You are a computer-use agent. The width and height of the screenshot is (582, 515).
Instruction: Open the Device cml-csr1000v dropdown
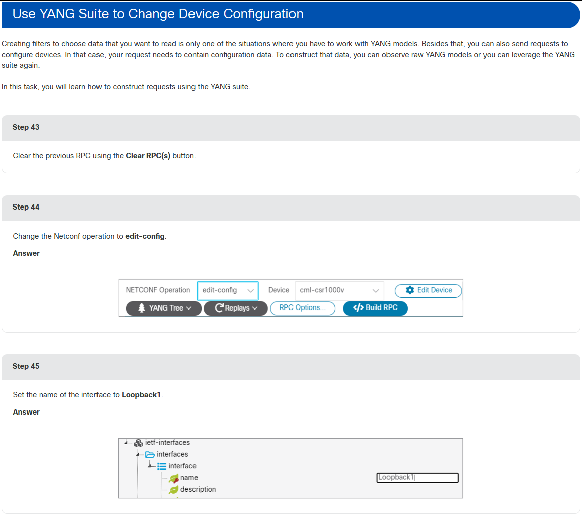coord(339,290)
